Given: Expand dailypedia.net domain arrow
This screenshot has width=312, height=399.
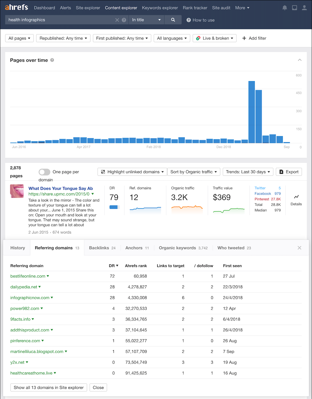Looking at the screenshot, I should pyautogui.click(x=40, y=287).
